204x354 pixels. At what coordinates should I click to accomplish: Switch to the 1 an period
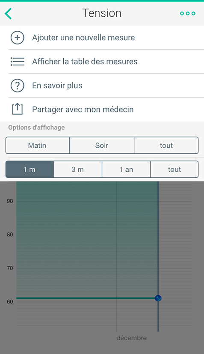click(x=126, y=170)
